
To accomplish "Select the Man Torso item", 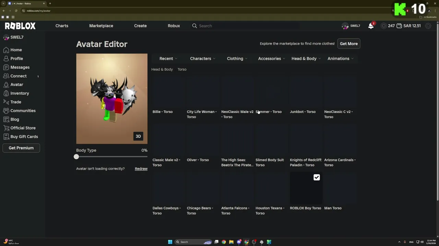I will click(340, 191).
